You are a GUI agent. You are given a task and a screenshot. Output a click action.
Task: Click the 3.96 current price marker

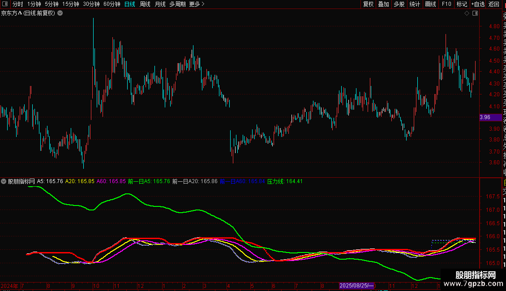(490, 117)
